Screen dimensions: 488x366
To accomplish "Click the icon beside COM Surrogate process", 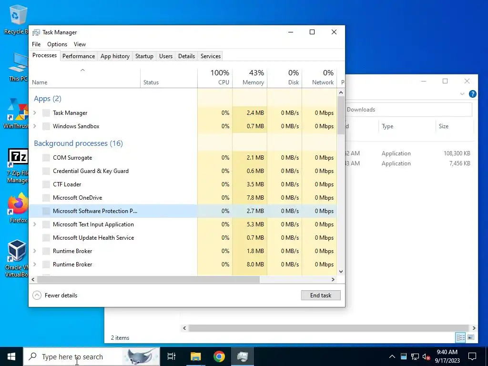I will tap(46, 157).
